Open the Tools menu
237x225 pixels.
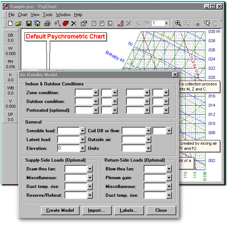click(48, 15)
